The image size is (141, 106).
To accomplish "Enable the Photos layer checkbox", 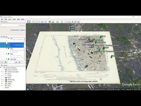I will coord(4,76).
